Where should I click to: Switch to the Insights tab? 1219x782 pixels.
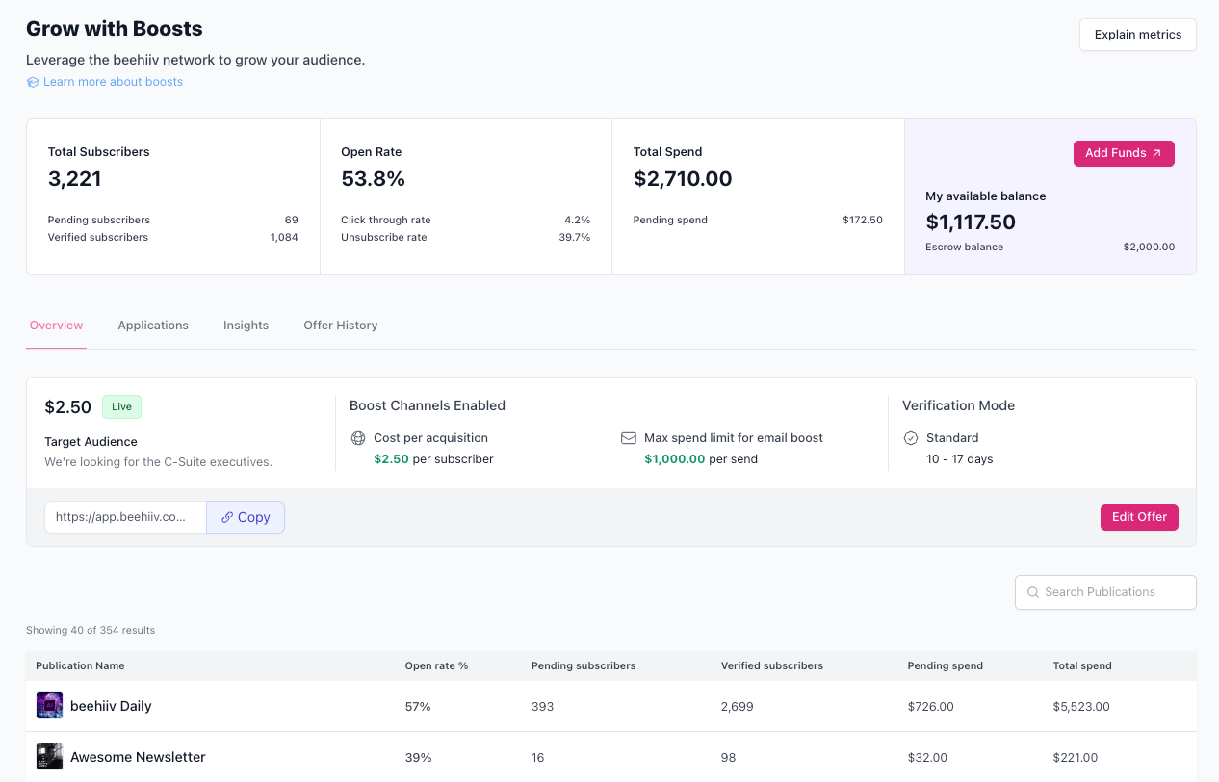click(x=246, y=326)
